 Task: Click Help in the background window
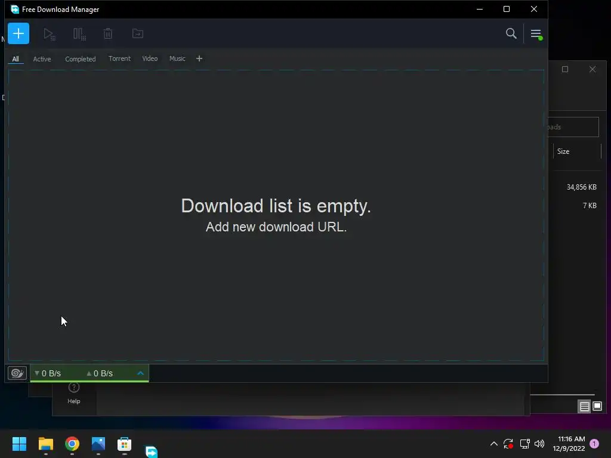pyautogui.click(x=73, y=394)
